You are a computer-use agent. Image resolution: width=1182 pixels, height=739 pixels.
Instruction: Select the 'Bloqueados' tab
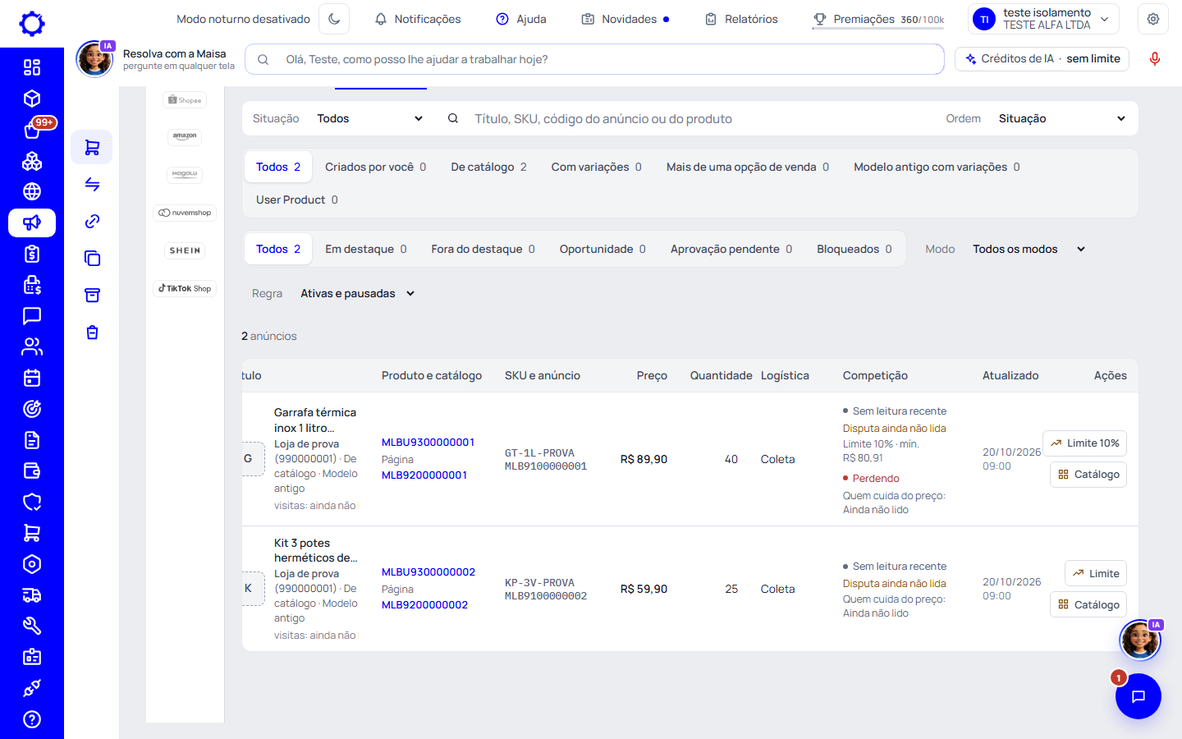pos(854,249)
